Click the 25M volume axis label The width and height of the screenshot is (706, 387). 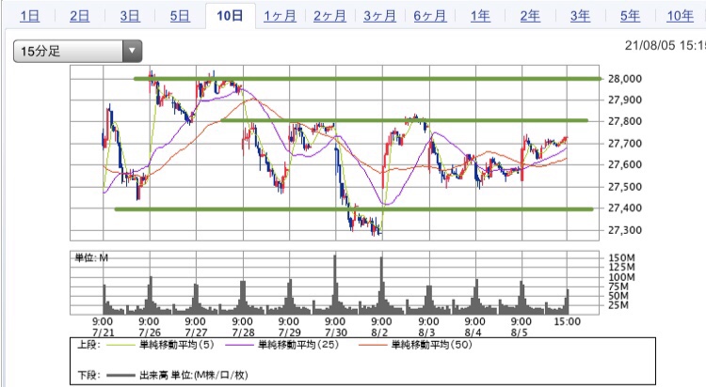pos(618,305)
